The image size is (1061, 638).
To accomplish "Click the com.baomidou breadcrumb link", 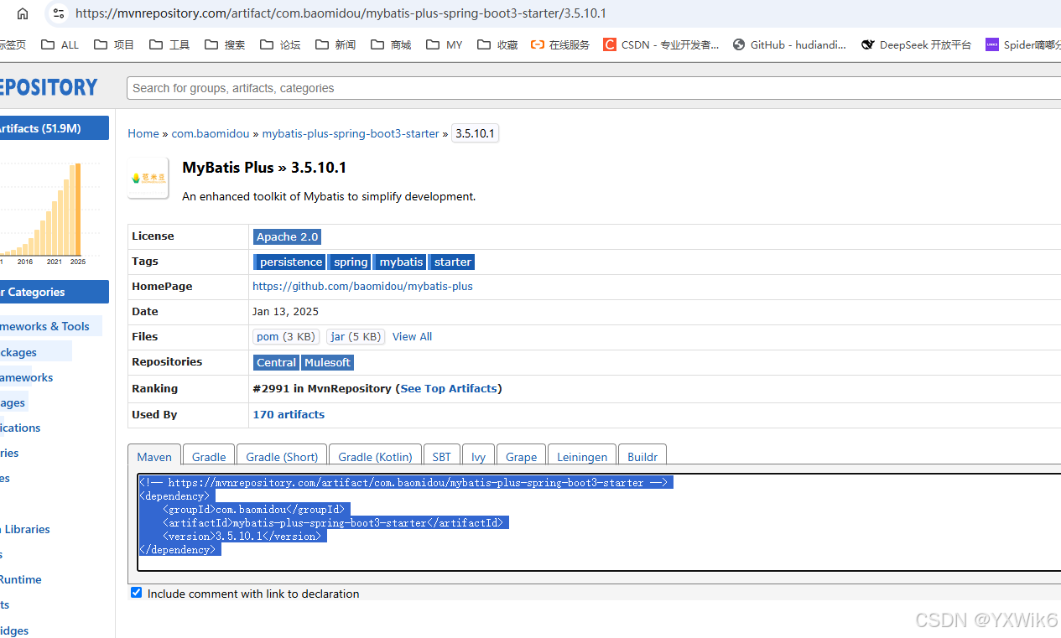I will tap(211, 133).
